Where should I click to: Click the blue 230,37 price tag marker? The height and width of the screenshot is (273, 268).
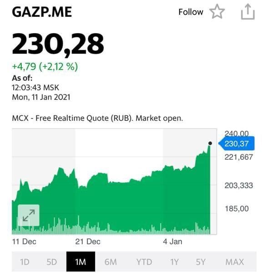237,144
